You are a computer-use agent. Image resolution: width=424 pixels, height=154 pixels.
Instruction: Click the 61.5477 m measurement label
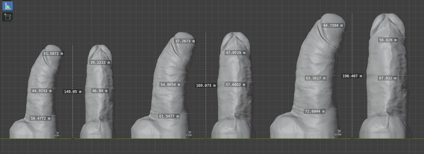click(x=169, y=116)
